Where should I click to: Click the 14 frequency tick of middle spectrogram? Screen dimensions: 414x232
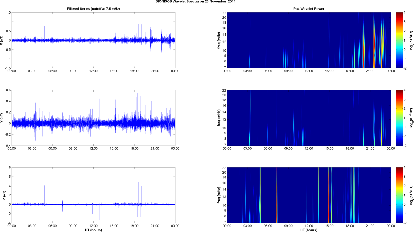(224, 112)
